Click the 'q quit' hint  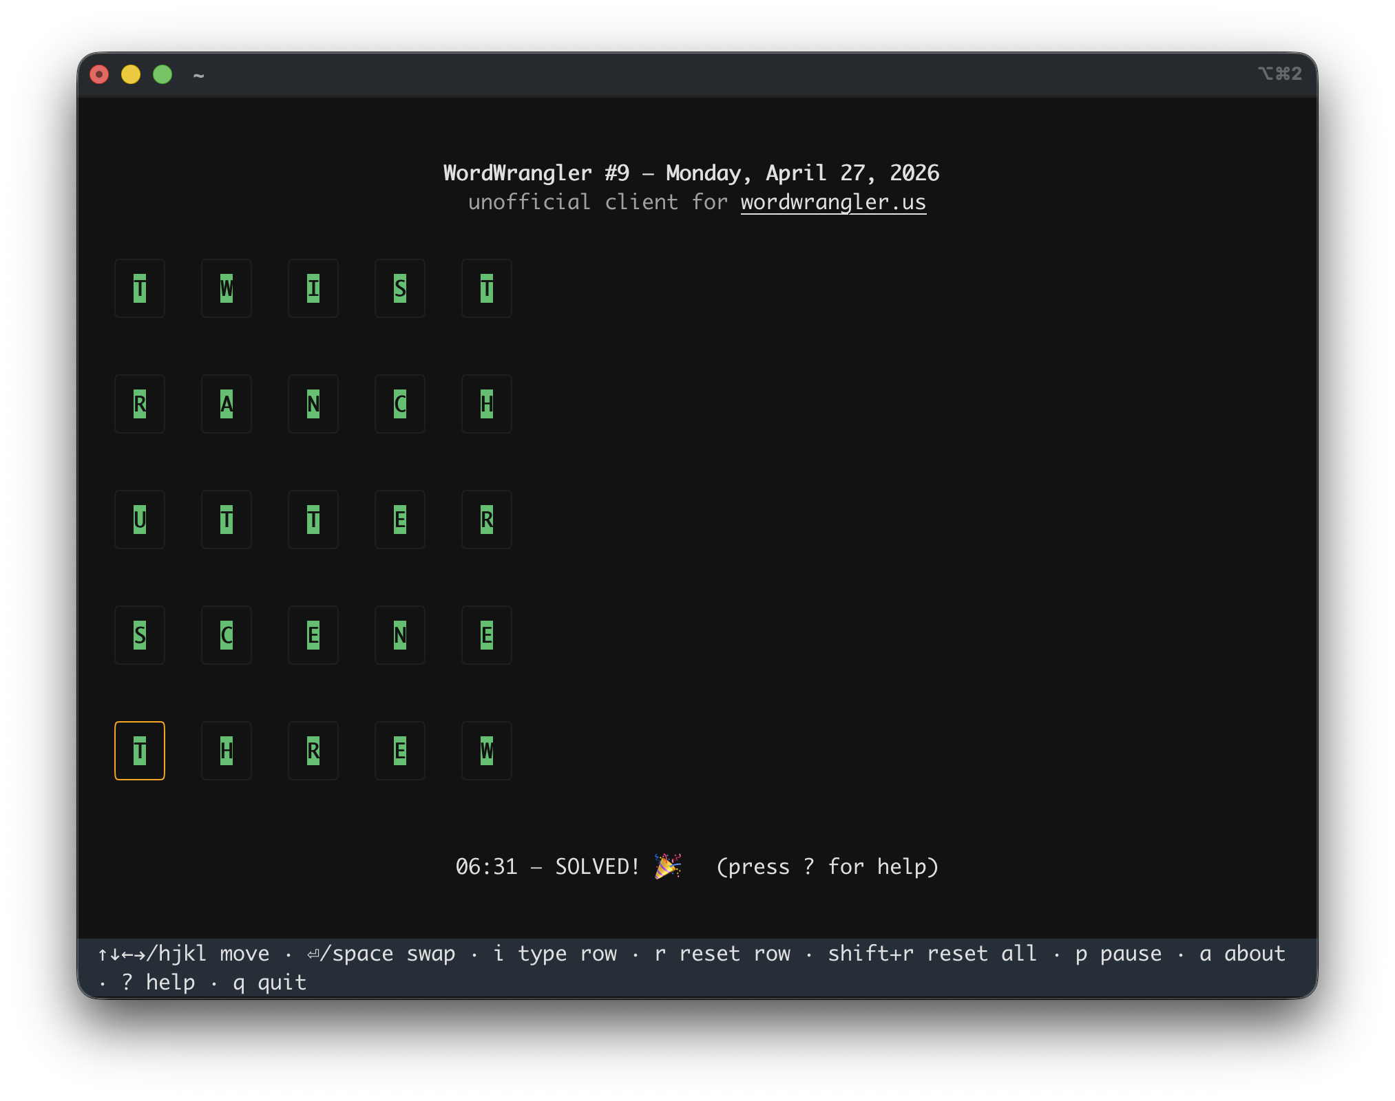[x=269, y=983]
